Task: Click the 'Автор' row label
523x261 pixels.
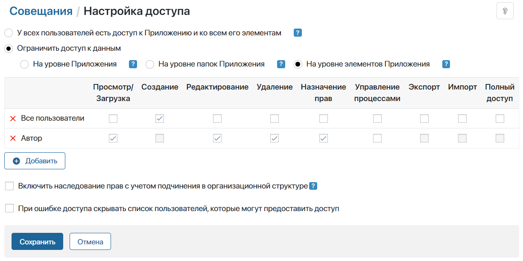Action: coord(32,139)
